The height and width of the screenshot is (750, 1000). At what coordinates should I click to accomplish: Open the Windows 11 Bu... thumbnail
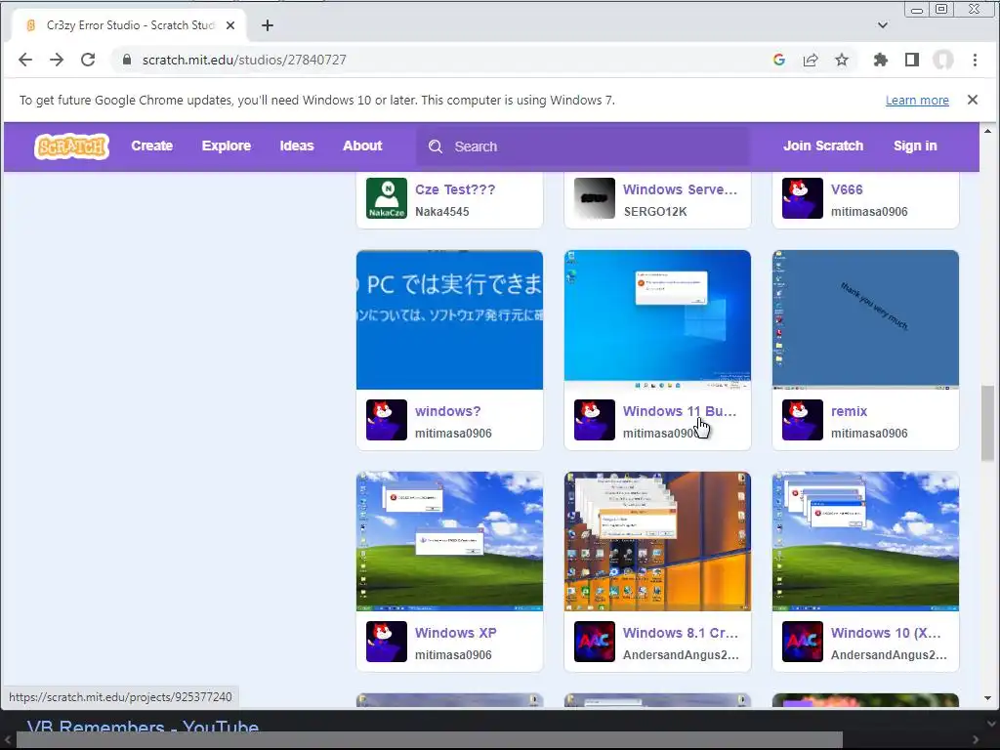(x=657, y=319)
